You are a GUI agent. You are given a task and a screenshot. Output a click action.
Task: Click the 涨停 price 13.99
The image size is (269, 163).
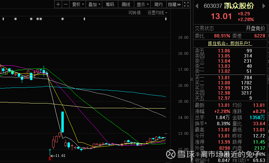[x=224, y=142]
